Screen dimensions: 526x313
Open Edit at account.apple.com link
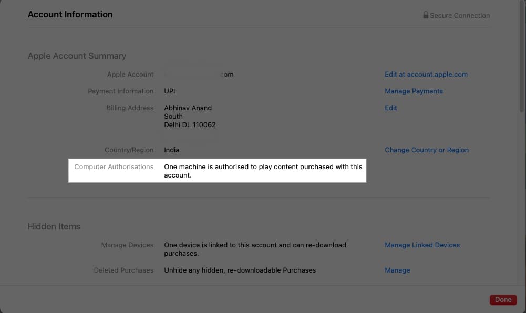[426, 75]
